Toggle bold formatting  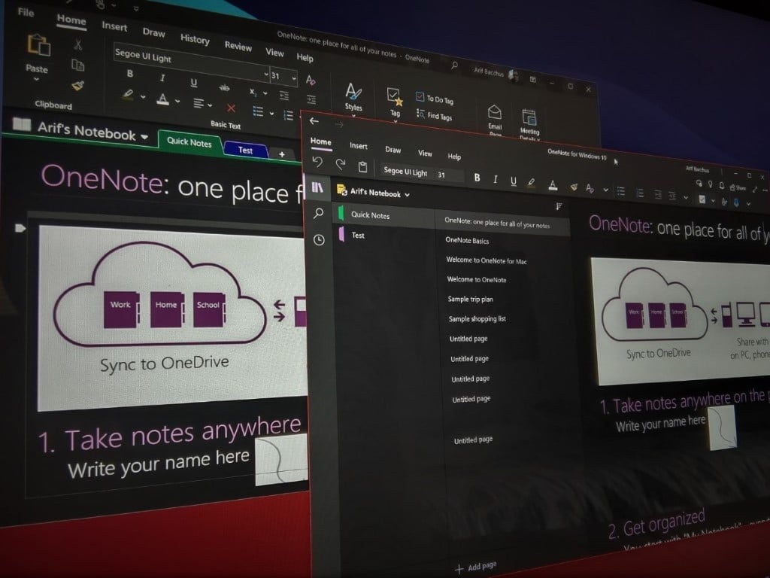(477, 178)
